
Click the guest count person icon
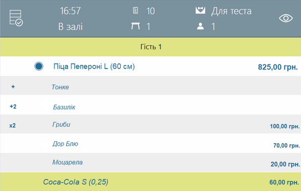[x=200, y=26]
